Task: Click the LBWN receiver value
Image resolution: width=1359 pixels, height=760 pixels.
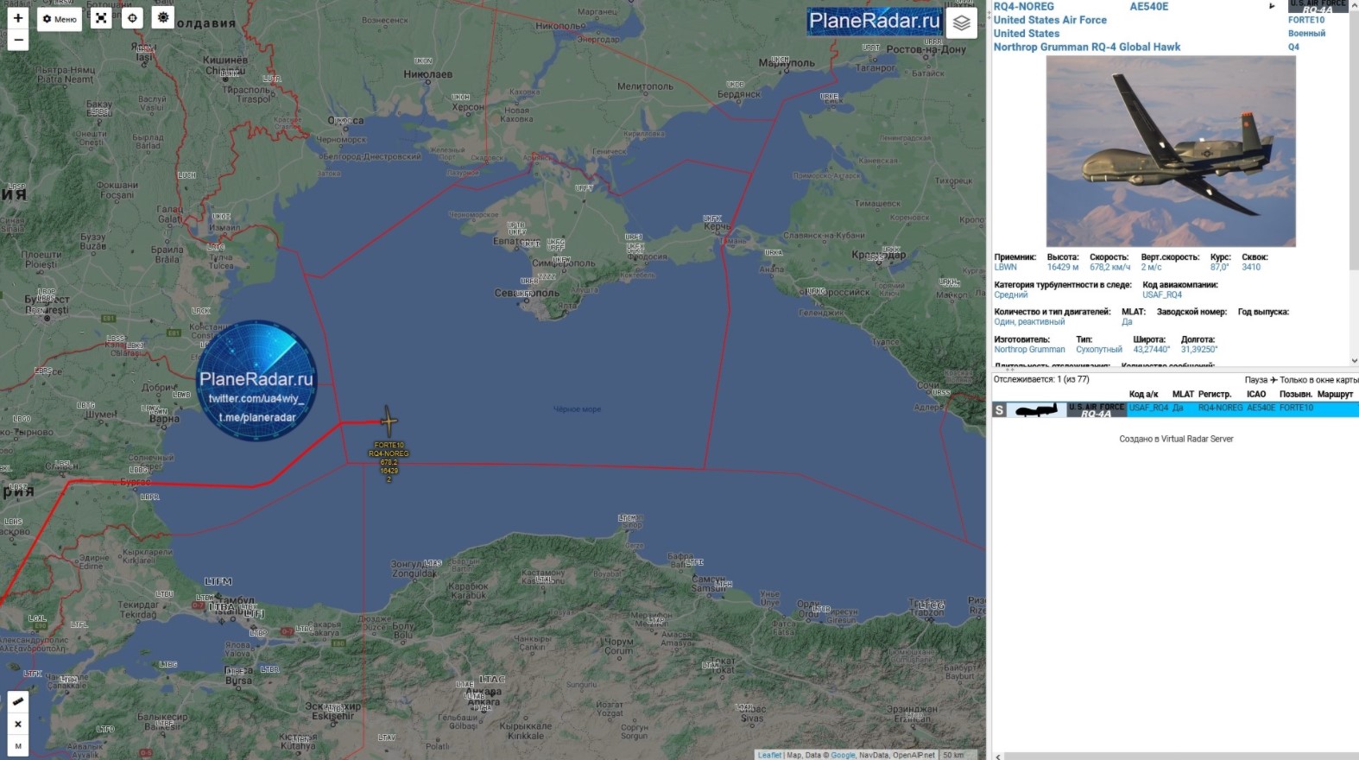Action: [x=1005, y=267]
